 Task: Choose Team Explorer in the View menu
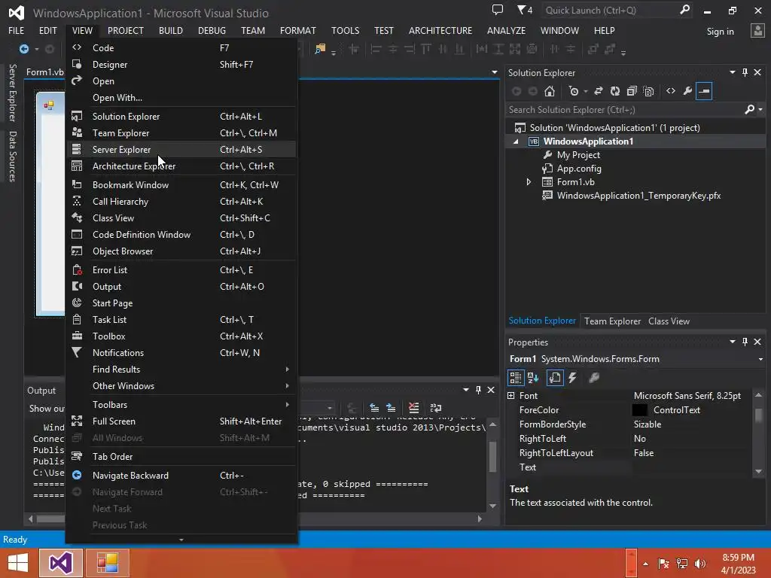pyautogui.click(x=181, y=132)
